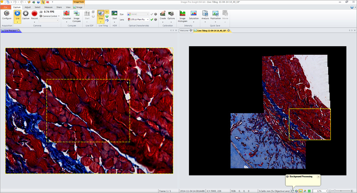Click the pointer selection tool in quick access
The height and width of the screenshot is (193, 357).
(x=43, y=2)
